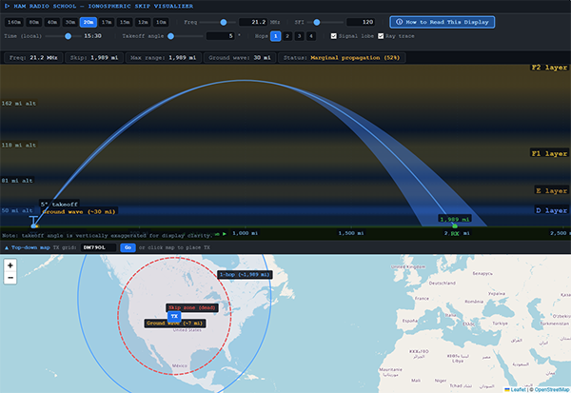
Task: Click the TX marker on the map
Action: coord(174,316)
